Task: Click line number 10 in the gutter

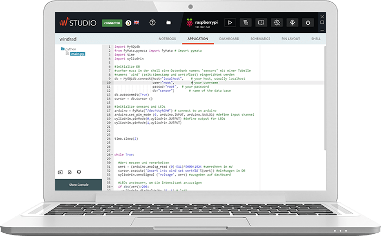Action: coord(109,83)
